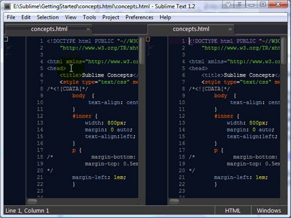Click the 'body {' selector in left pane
Image resolution: width=291 pixels, height=218 pixels.
coord(83,96)
